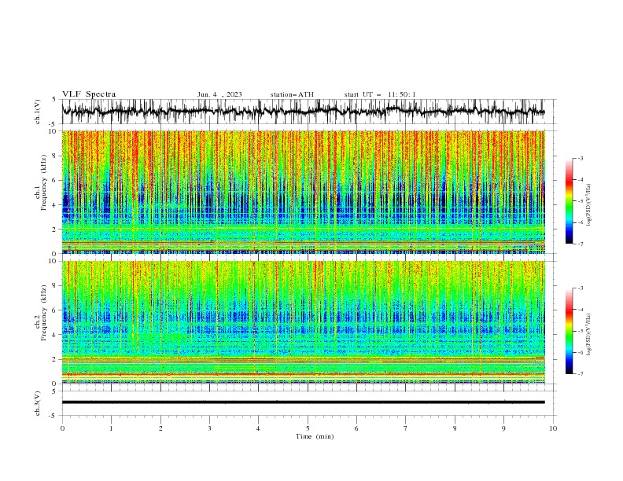Image resolution: width=623 pixels, height=481 pixels.
Task: Click the "-3" value on upper colorbar
Action: click(x=580, y=158)
